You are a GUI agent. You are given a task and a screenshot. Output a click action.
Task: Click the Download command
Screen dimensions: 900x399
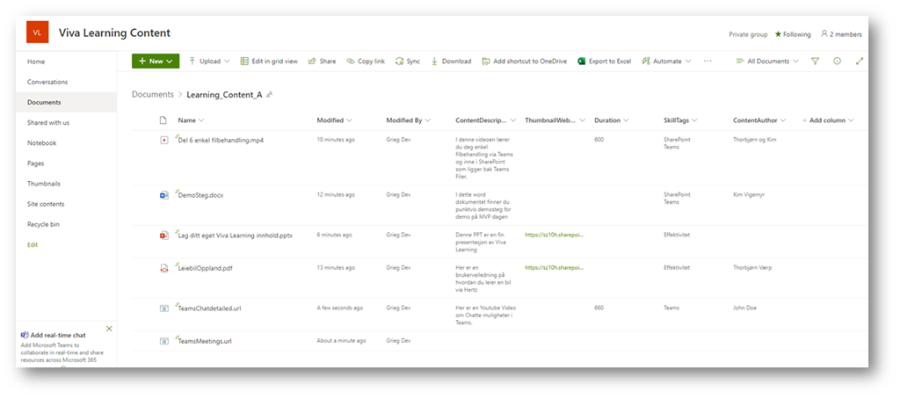451,61
